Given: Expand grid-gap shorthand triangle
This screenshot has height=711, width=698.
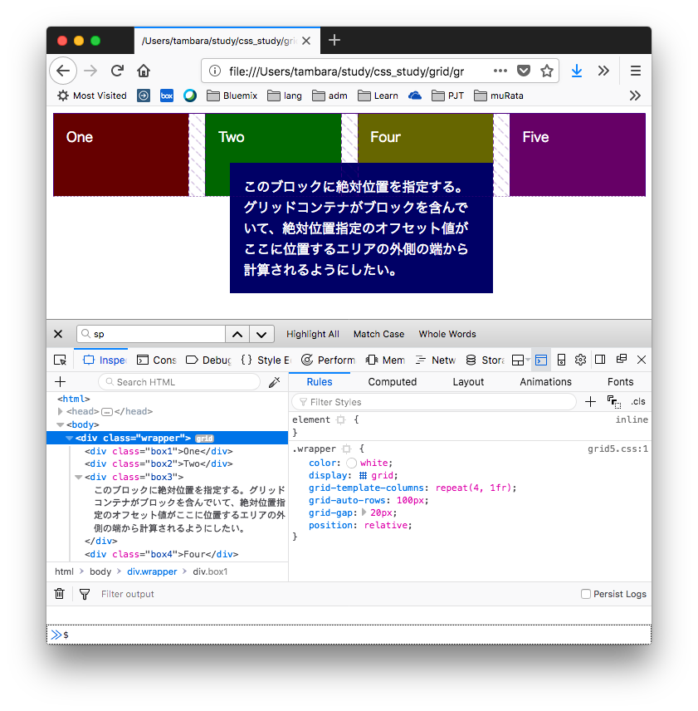Looking at the screenshot, I should (x=364, y=512).
